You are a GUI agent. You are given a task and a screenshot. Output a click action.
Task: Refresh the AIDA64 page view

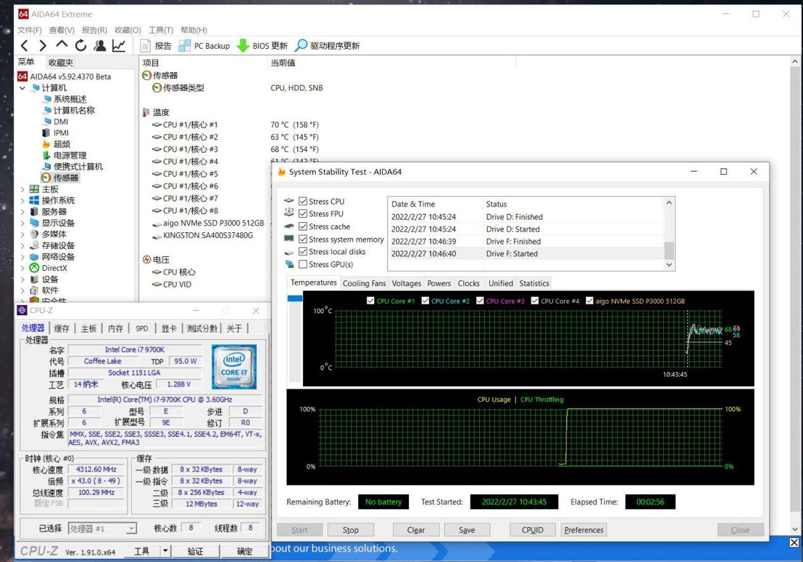click(x=81, y=45)
